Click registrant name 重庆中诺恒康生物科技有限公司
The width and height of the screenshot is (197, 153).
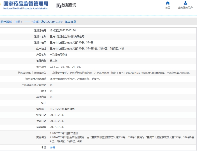67,36
